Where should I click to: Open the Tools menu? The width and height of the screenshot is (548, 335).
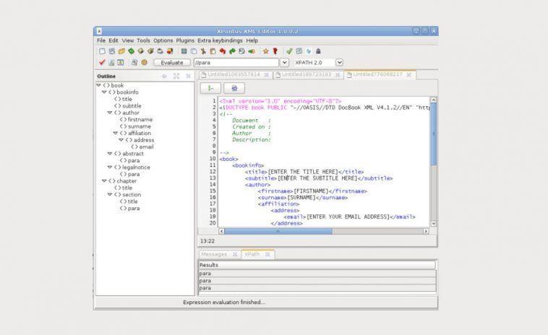143,40
